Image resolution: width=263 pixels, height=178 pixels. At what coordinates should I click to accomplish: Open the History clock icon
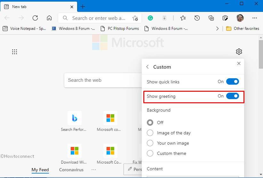pyautogui.click(x=197, y=18)
